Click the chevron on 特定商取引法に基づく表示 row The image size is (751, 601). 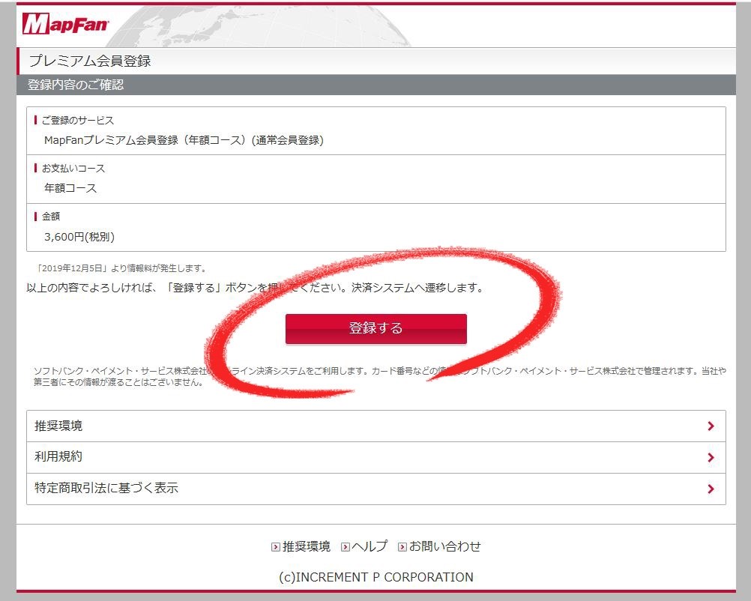click(711, 489)
